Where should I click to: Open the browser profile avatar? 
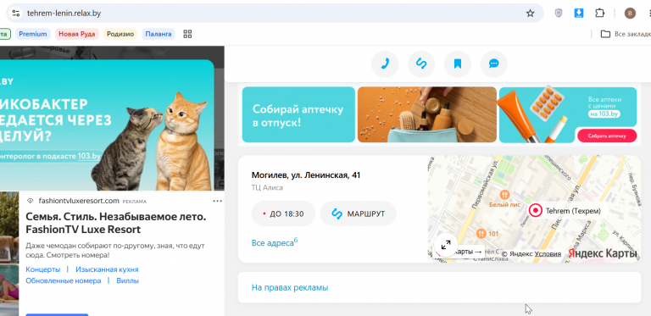click(x=630, y=14)
